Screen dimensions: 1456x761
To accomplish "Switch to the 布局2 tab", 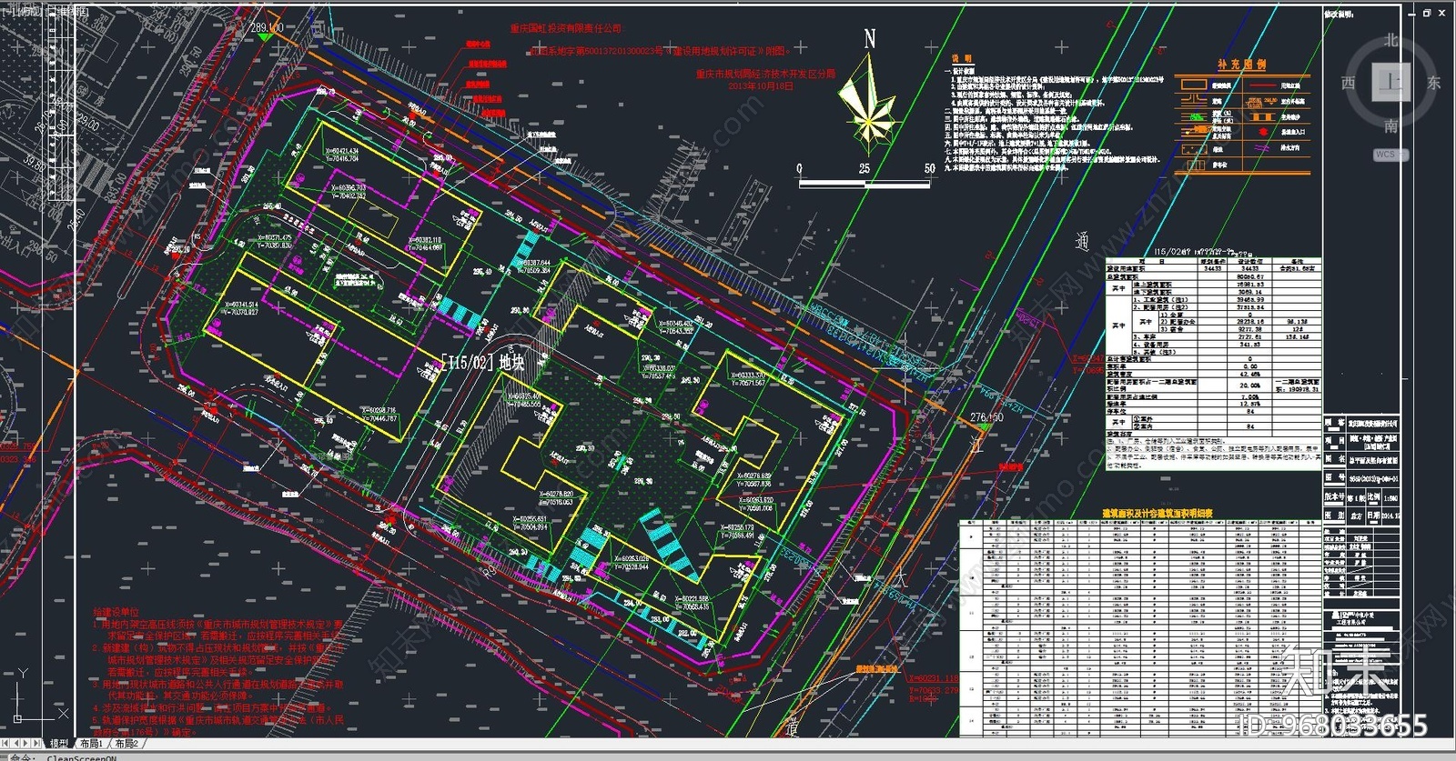I will 126,744.
